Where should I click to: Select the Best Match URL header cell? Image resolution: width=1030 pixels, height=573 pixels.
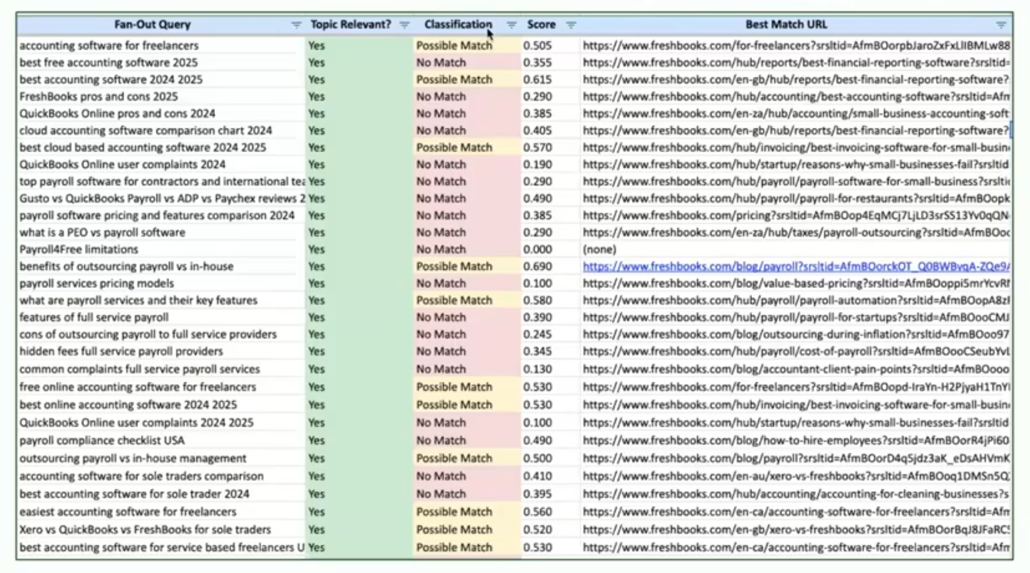pos(786,25)
